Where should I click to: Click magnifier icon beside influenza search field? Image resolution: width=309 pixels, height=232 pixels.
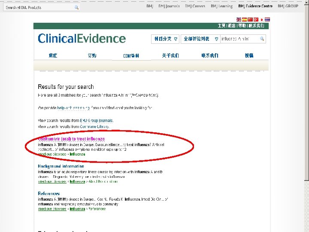262,39
